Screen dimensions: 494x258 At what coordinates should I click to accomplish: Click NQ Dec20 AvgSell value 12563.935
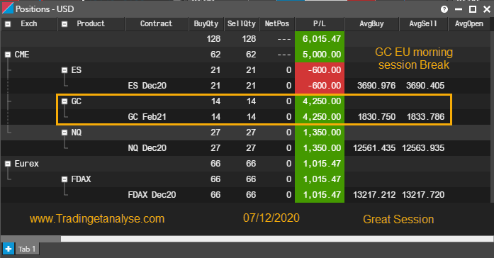423,148
